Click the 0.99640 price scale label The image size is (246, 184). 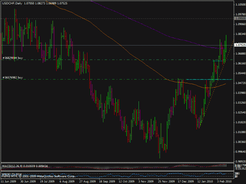(x=240, y=152)
